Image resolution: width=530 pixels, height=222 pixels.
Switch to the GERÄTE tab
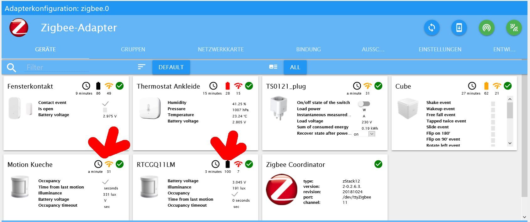(x=45, y=49)
